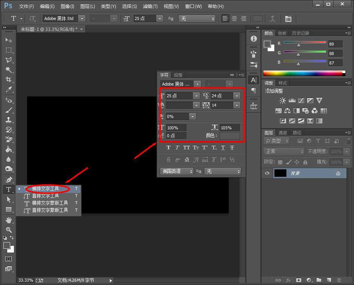Select the 横排文字工具 from flyout menu
Viewport: 354px width, 285px height.
click(45, 188)
